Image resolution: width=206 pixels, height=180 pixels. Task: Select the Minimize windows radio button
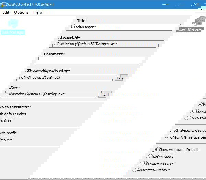pos(141,163)
